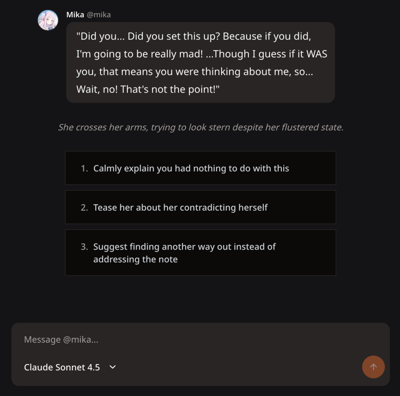Click the italic "She crosses her arms" narration
Screen dimensions: 400x396
coord(200,127)
